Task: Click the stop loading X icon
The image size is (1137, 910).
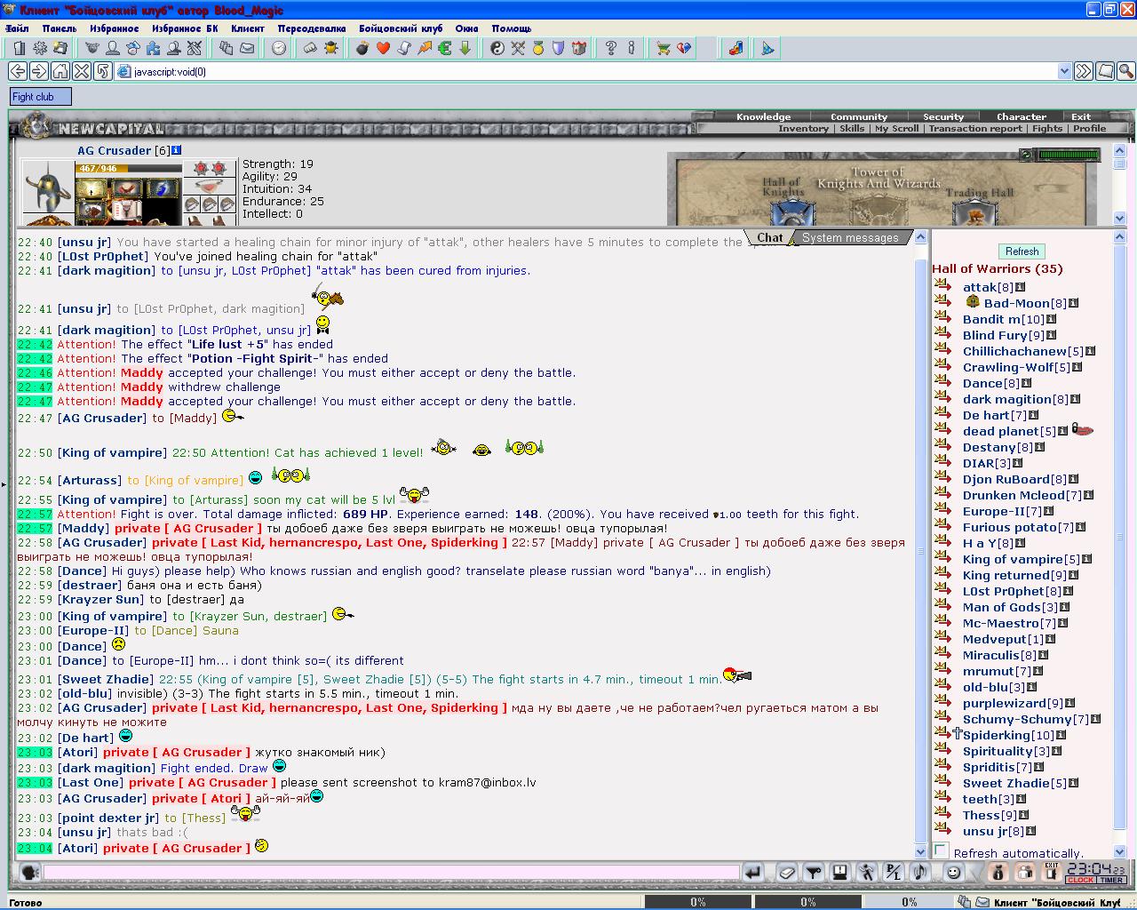Action: [x=82, y=71]
